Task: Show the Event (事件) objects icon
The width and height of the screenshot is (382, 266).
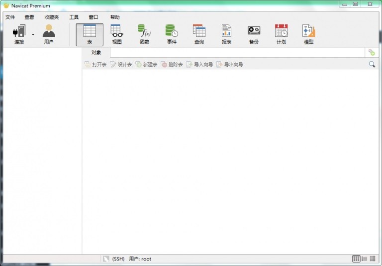Action: pos(172,31)
